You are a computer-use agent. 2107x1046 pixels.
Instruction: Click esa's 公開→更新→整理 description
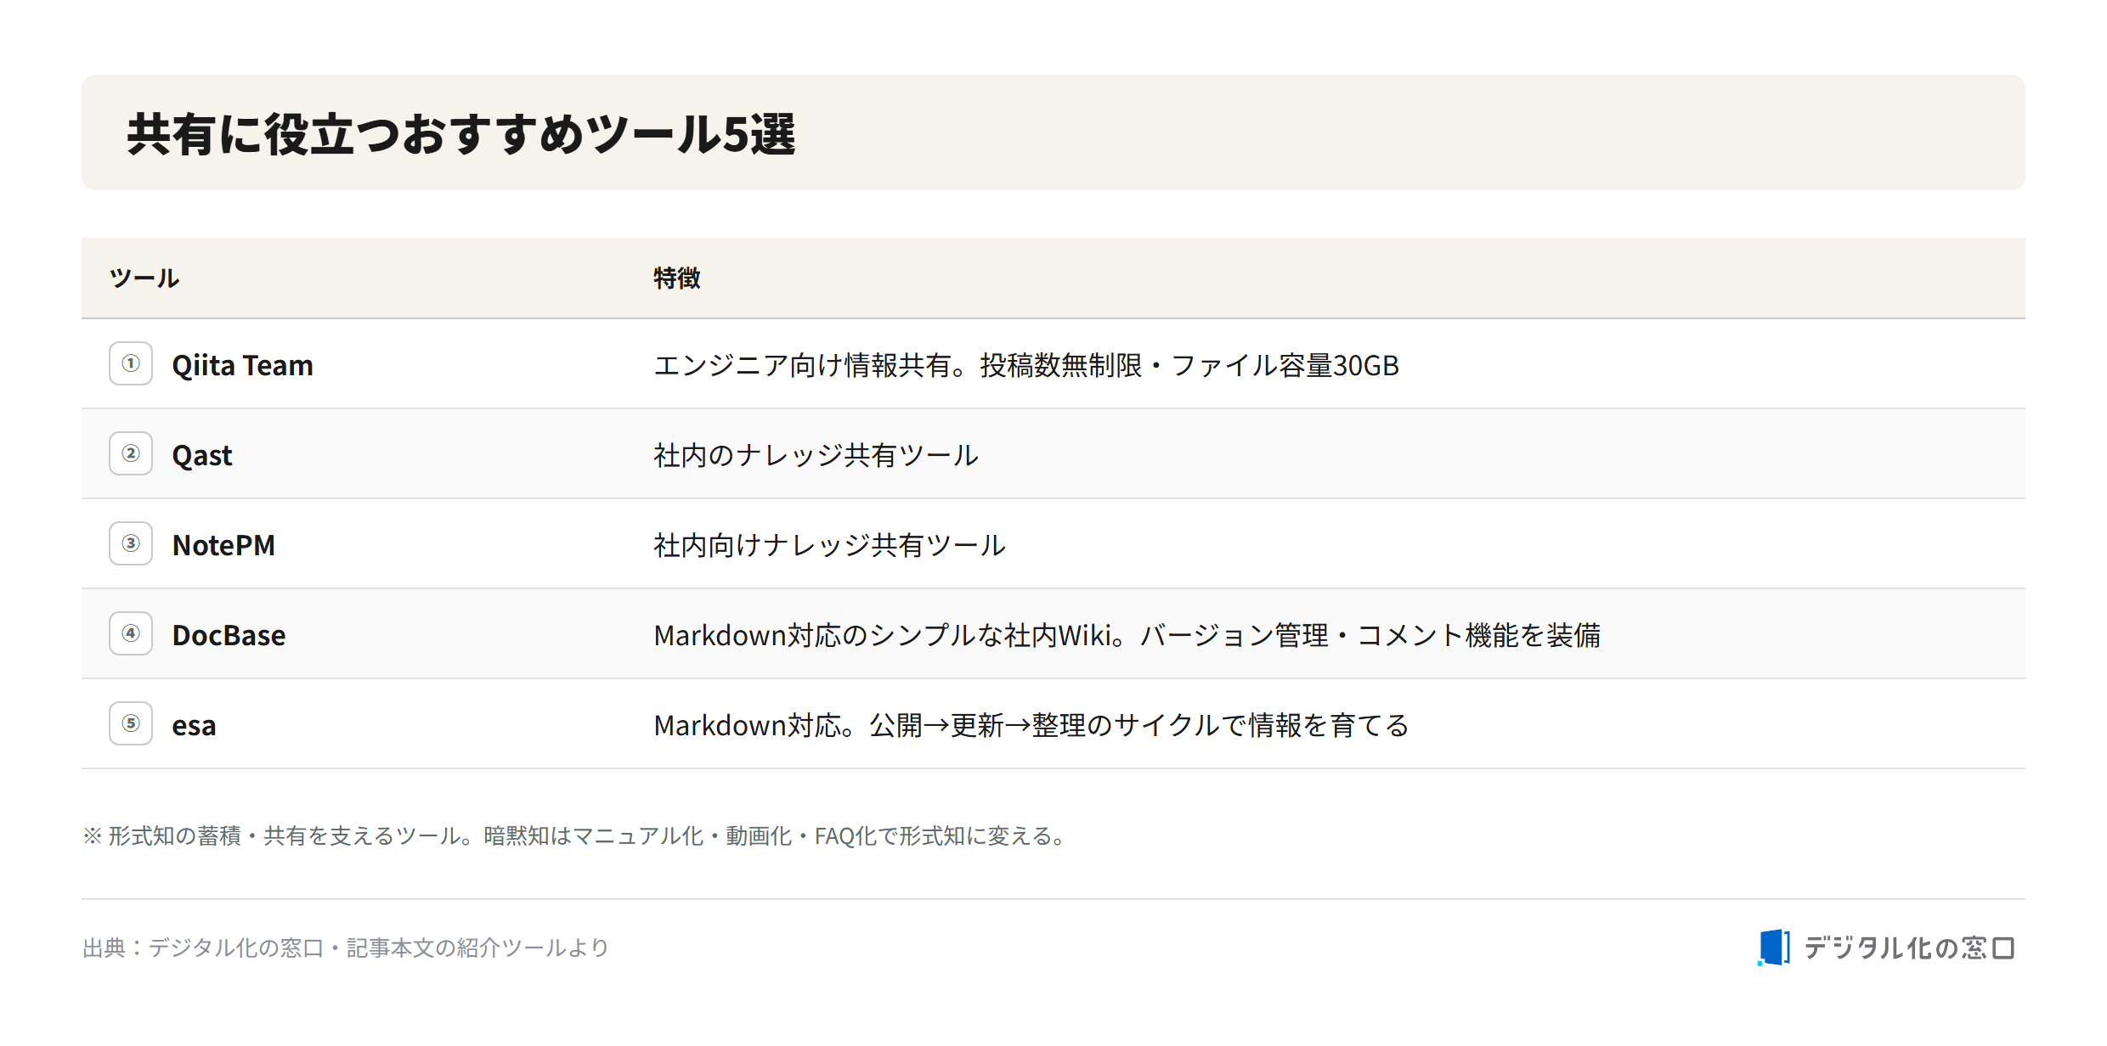[x=1031, y=725]
